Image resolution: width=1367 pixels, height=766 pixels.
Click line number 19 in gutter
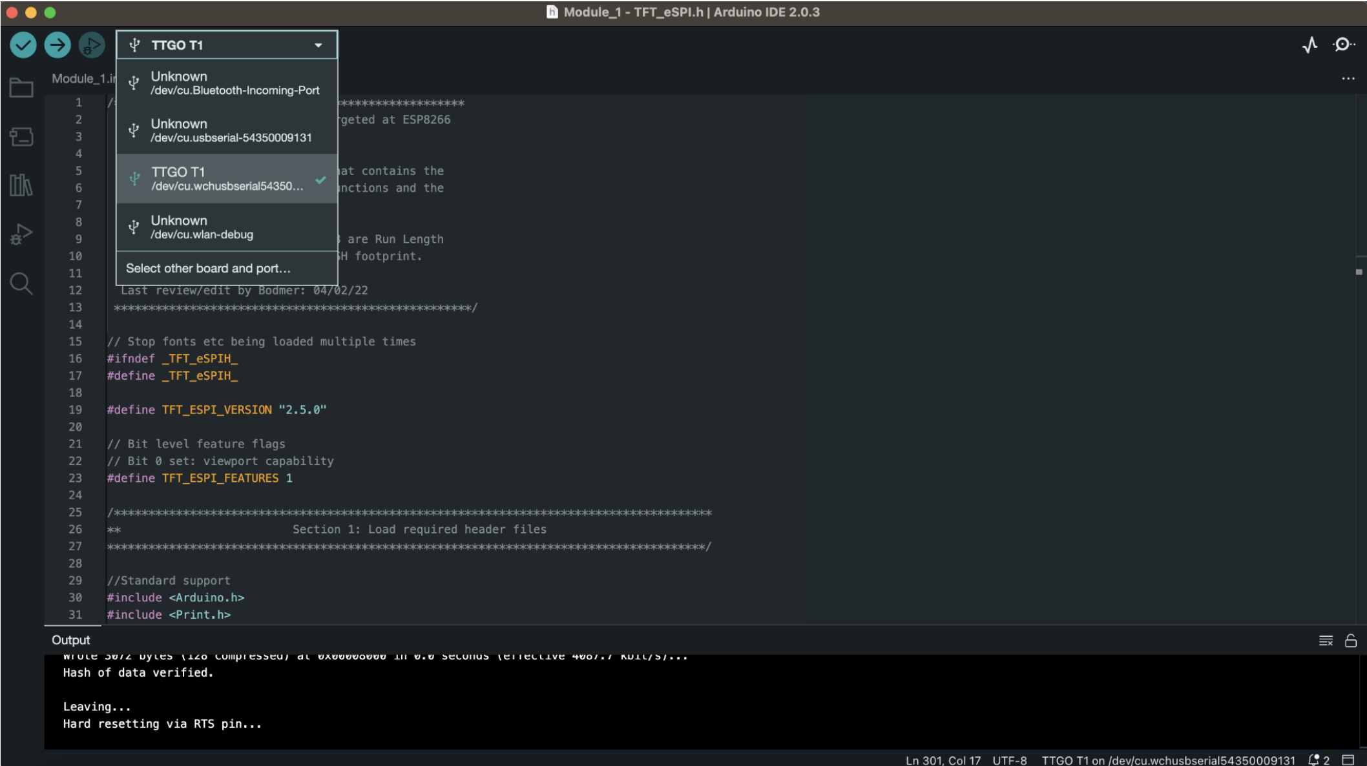coord(76,409)
